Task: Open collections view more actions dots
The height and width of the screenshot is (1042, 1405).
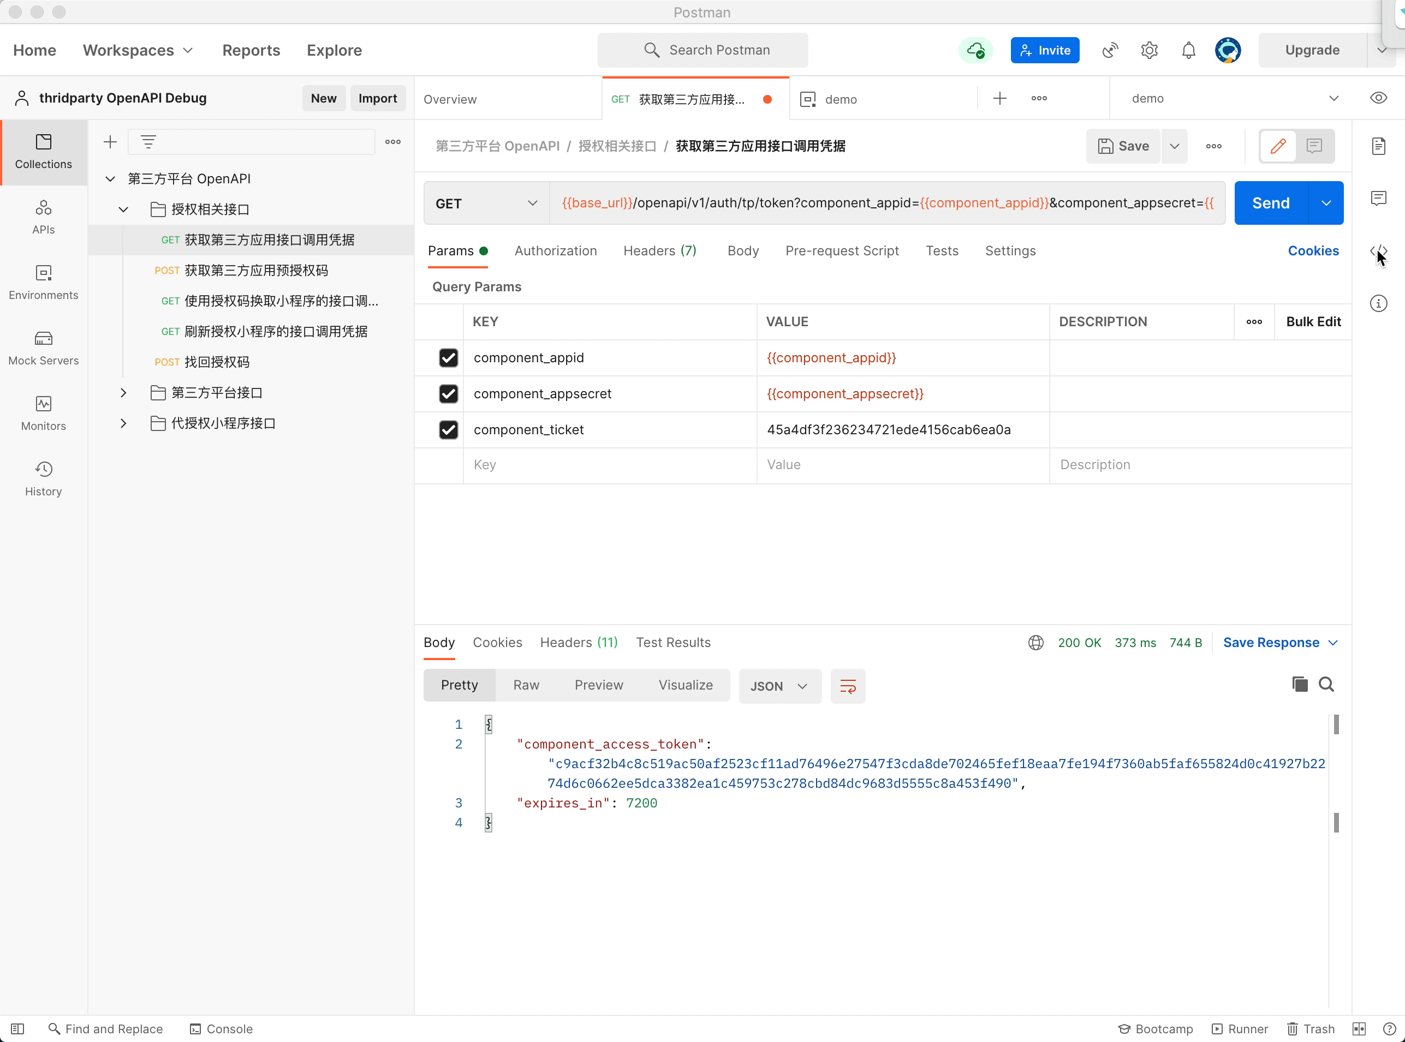Action: click(x=393, y=142)
